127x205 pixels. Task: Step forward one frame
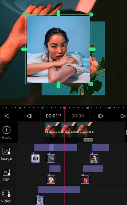pyautogui.click(x=101, y=116)
